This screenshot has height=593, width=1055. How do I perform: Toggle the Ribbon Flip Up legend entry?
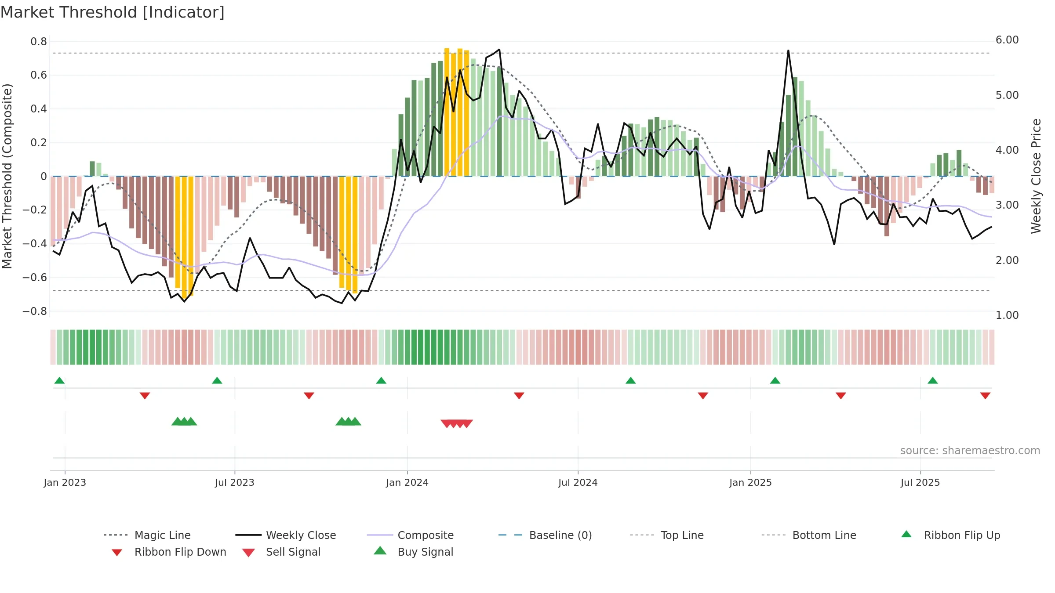(x=950, y=535)
